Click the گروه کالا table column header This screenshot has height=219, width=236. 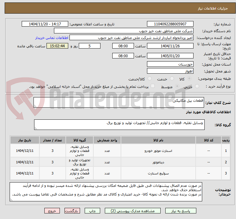[79, 140]
